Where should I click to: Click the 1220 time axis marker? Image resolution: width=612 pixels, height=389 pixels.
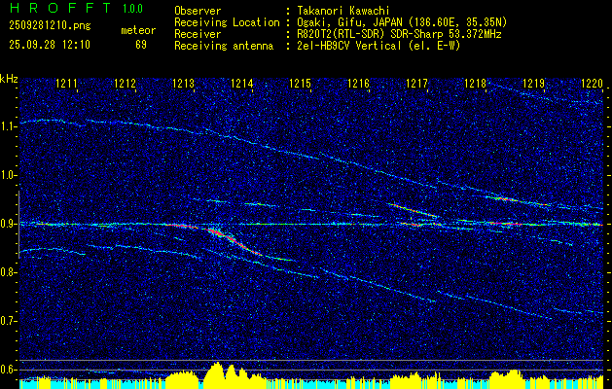(x=592, y=83)
